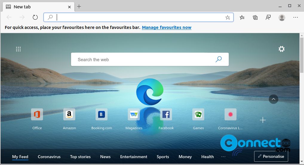This screenshot has height=165, width=304.
Task: Close the Edge browser window
Action: coord(299,6)
